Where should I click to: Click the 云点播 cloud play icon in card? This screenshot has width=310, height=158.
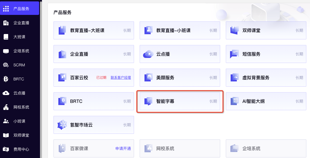click(148, 54)
